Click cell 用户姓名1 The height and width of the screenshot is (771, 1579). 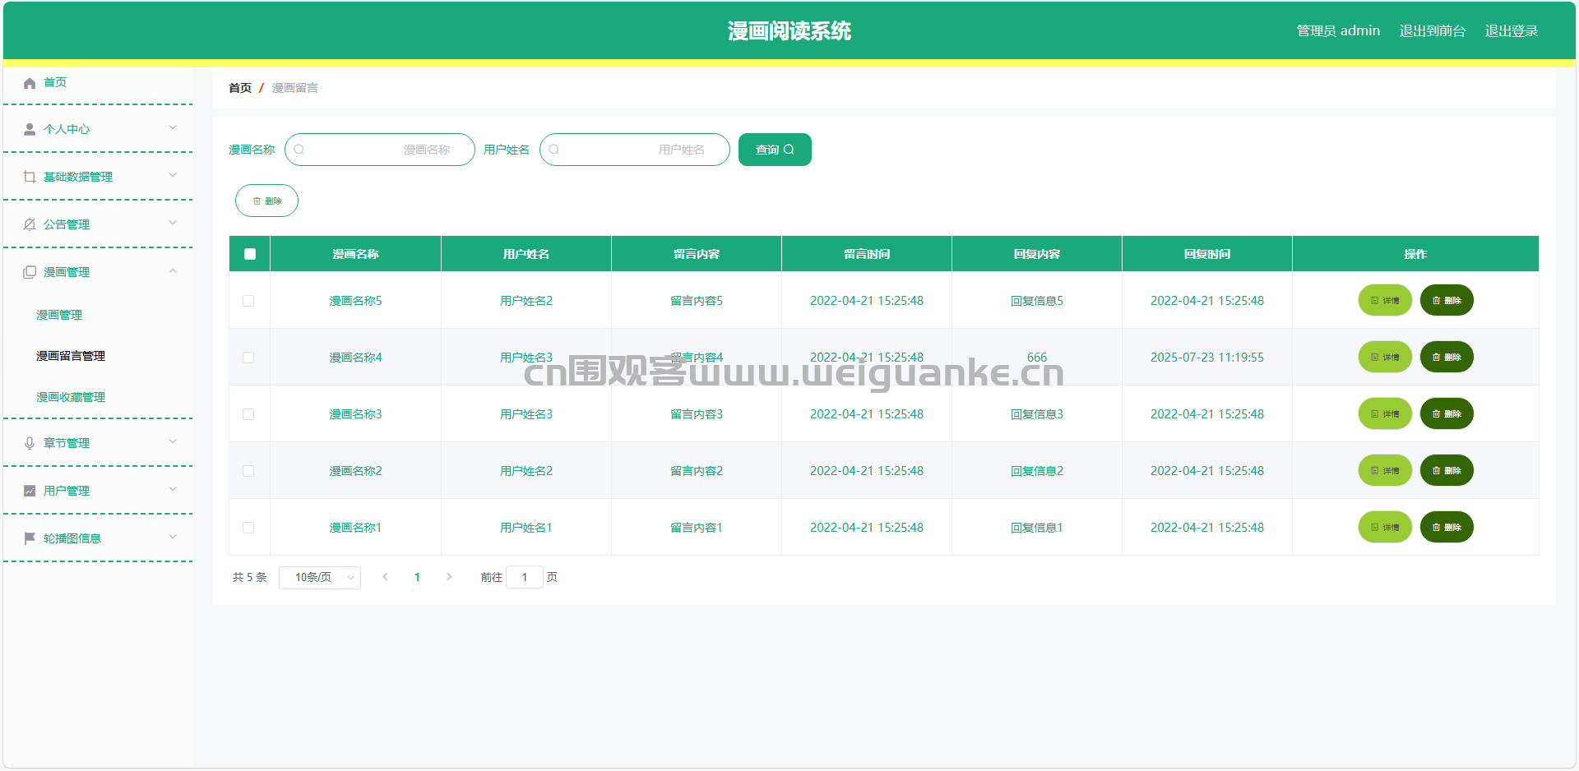point(526,528)
